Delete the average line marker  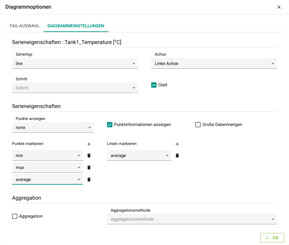(177, 156)
